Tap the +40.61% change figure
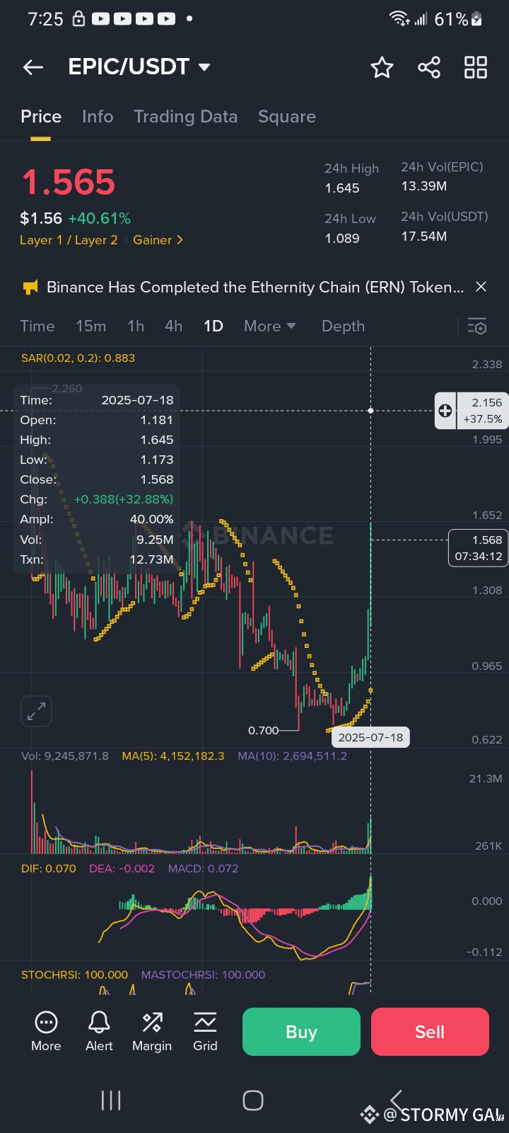 click(100, 219)
